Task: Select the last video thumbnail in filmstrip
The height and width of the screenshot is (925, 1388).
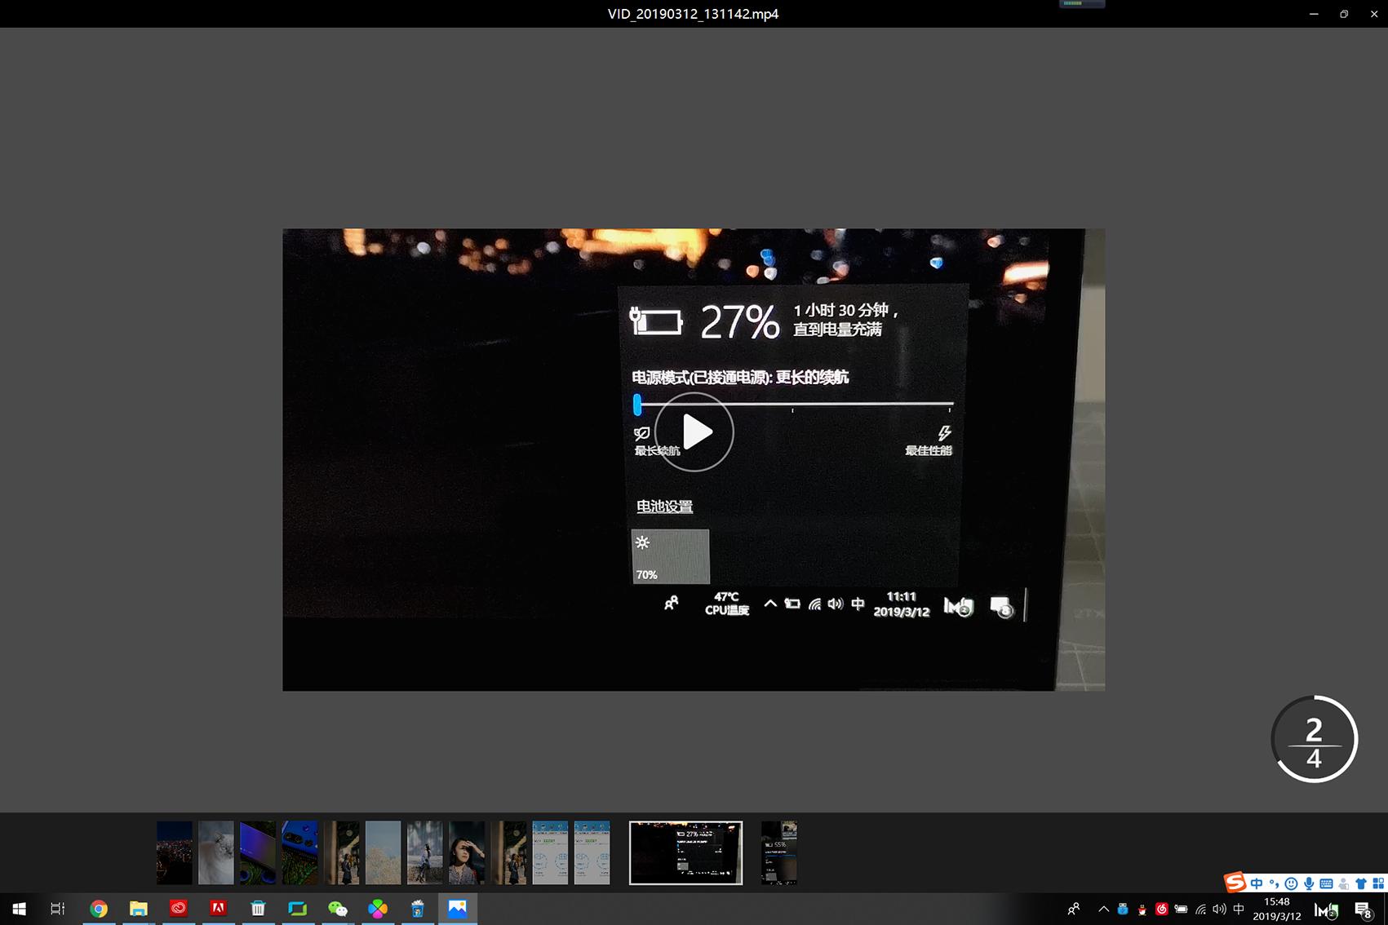Action: coord(778,852)
